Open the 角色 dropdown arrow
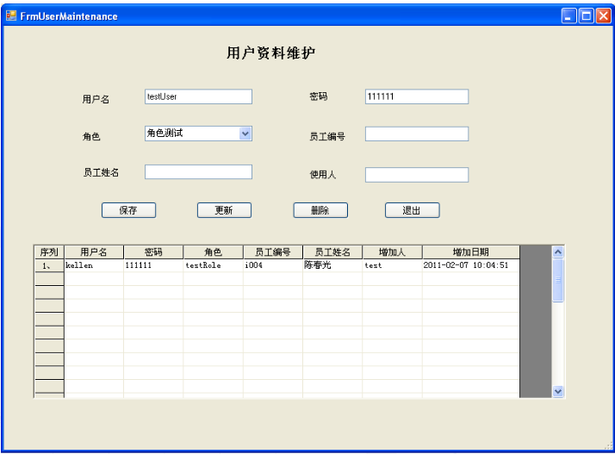615x454 pixels. click(x=245, y=134)
